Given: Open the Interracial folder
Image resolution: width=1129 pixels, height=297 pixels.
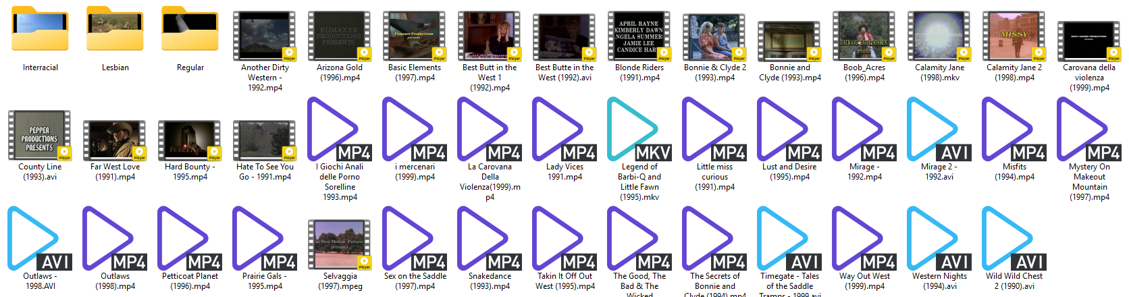Looking at the screenshot, I should [41, 30].
